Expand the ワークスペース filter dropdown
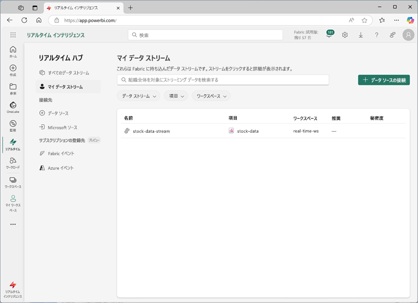Viewport: 418px width, 303px height. pyautogui.click(x=211, y=96)
